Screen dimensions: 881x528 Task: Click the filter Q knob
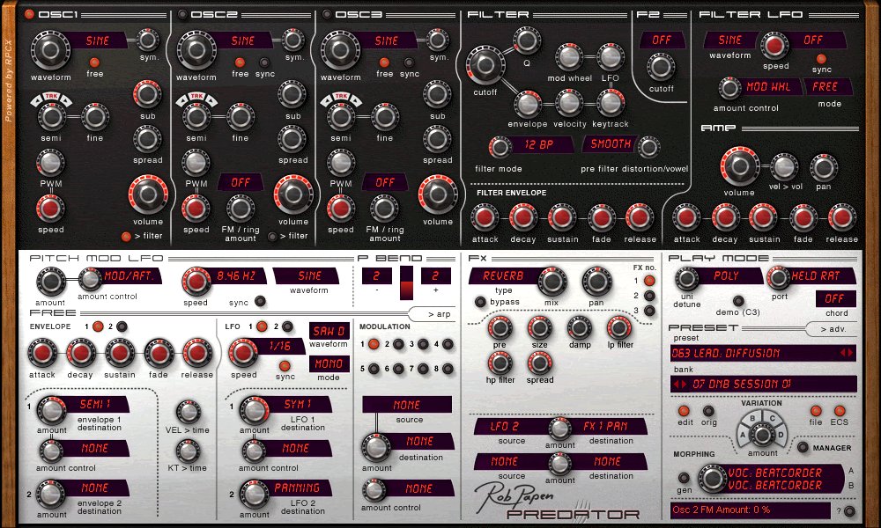coord(527,40)
